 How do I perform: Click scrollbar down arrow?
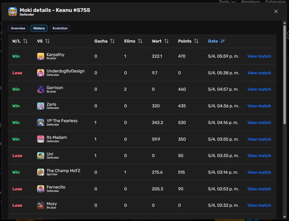(x=285, y=217)
